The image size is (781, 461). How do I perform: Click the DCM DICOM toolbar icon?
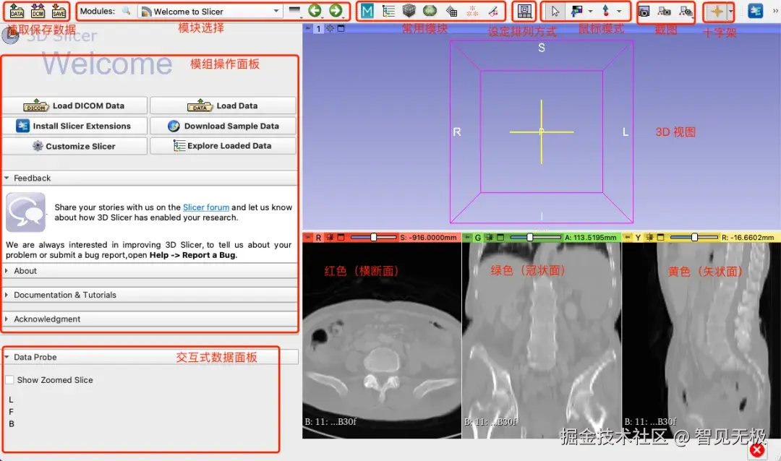tap(38, 11)
